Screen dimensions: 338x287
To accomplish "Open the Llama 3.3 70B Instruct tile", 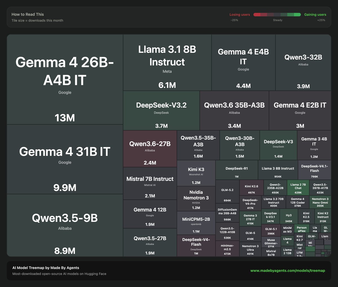I will (273, 202).
